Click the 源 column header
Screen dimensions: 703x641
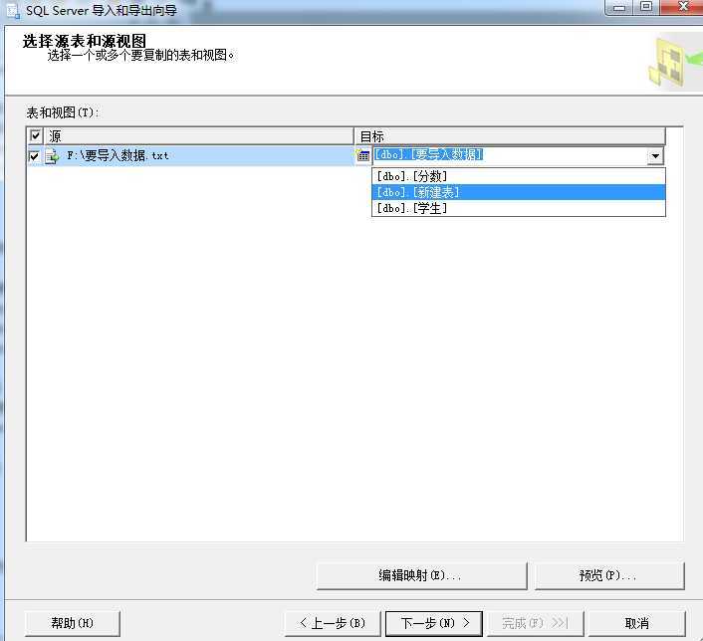198,135
